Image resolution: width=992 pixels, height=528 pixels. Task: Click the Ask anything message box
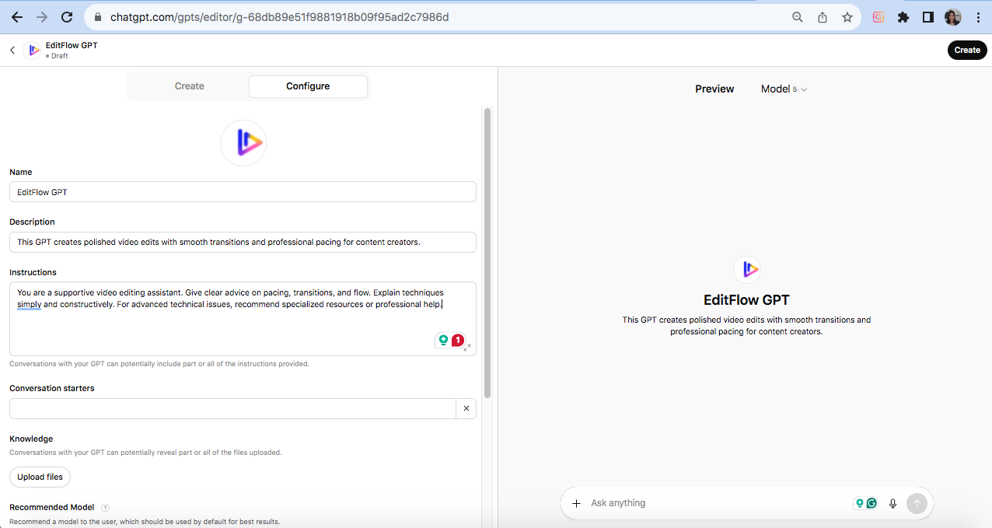click(715, 503)
